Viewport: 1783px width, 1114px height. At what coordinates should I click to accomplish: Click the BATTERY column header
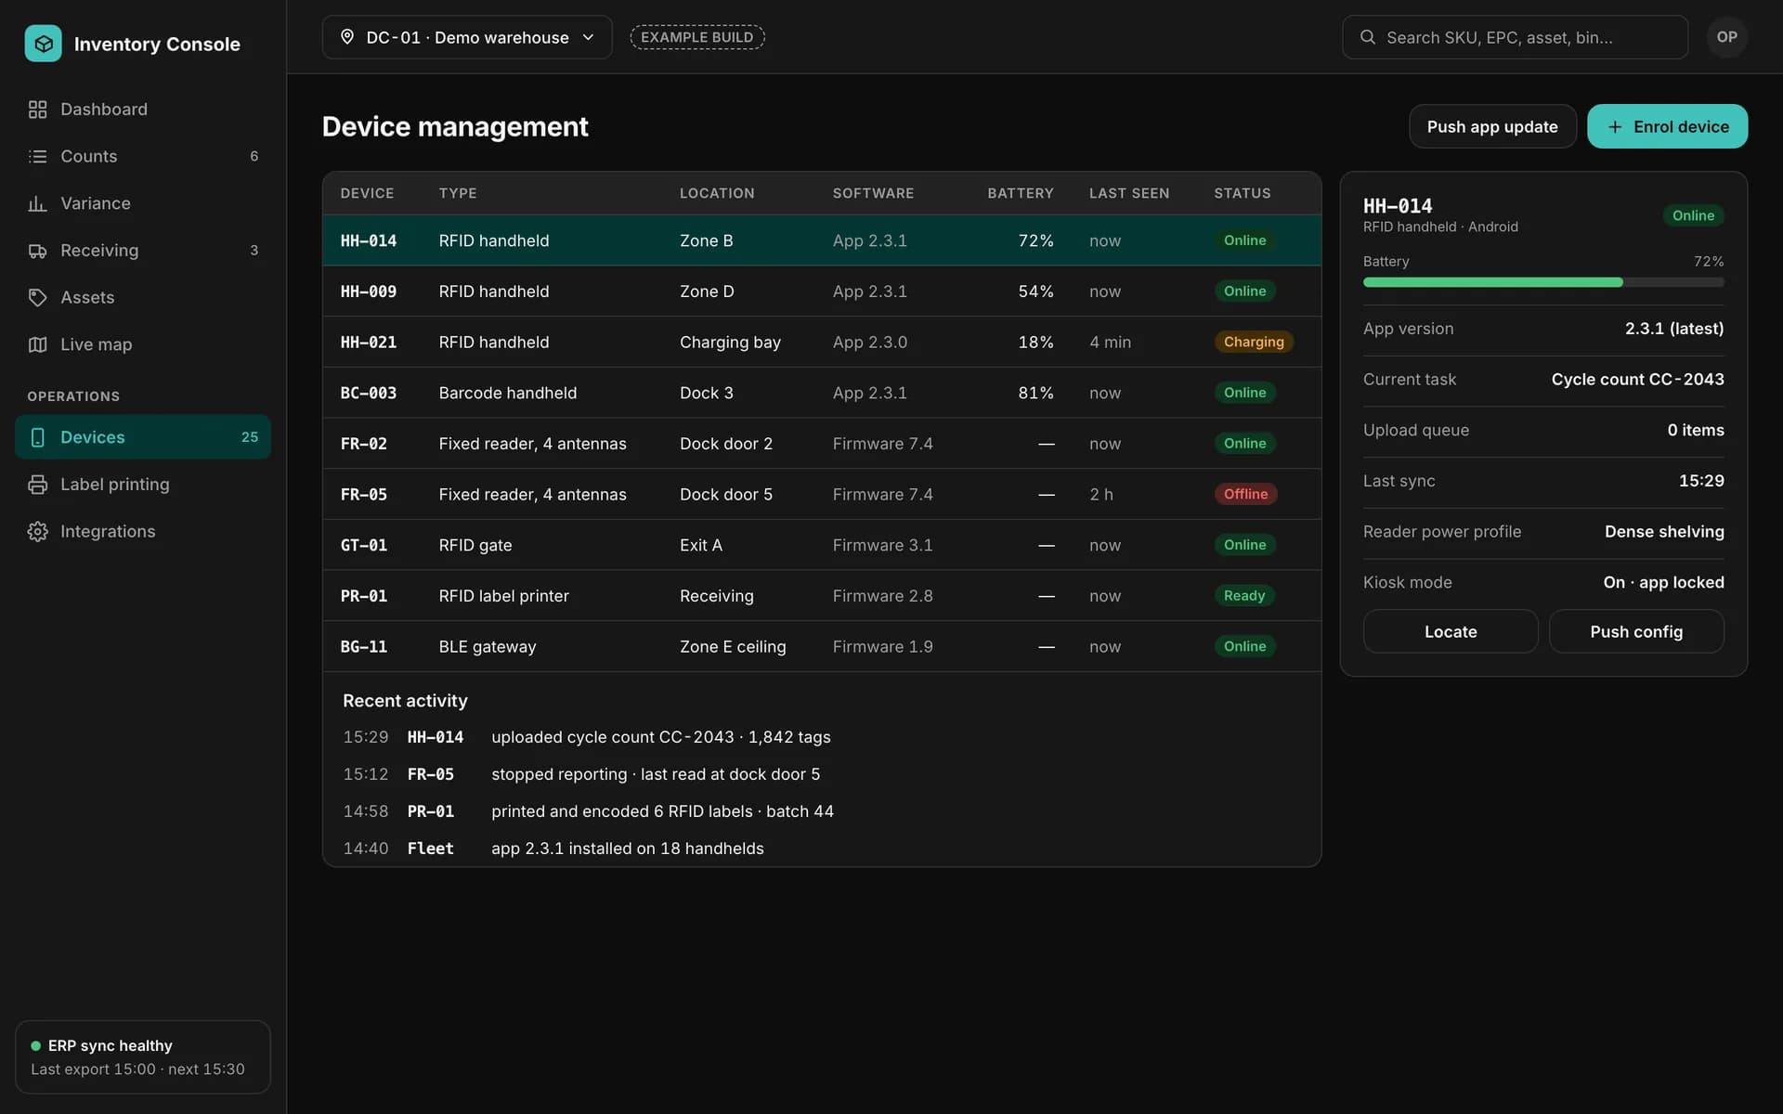tap(1020, 193)
